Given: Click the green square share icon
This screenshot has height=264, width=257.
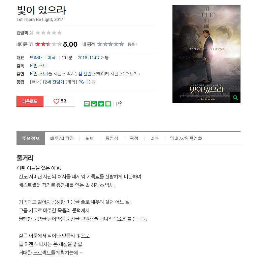Looking at the screenshot, I should pos(108,104).
